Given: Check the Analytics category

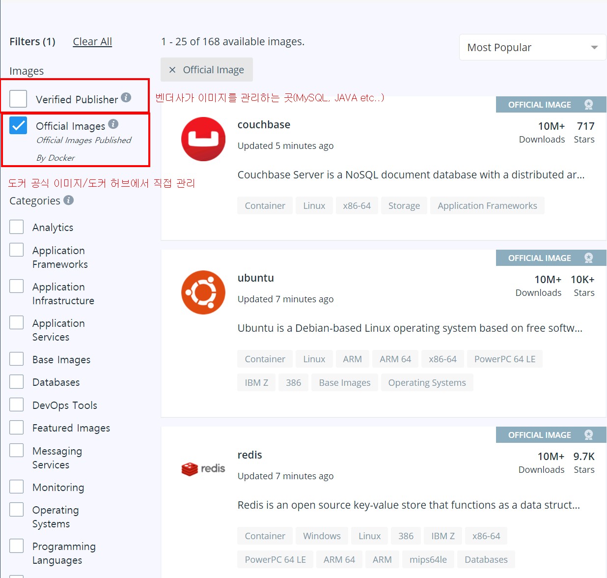Looking at the screenshot, I should pos(17,227).
